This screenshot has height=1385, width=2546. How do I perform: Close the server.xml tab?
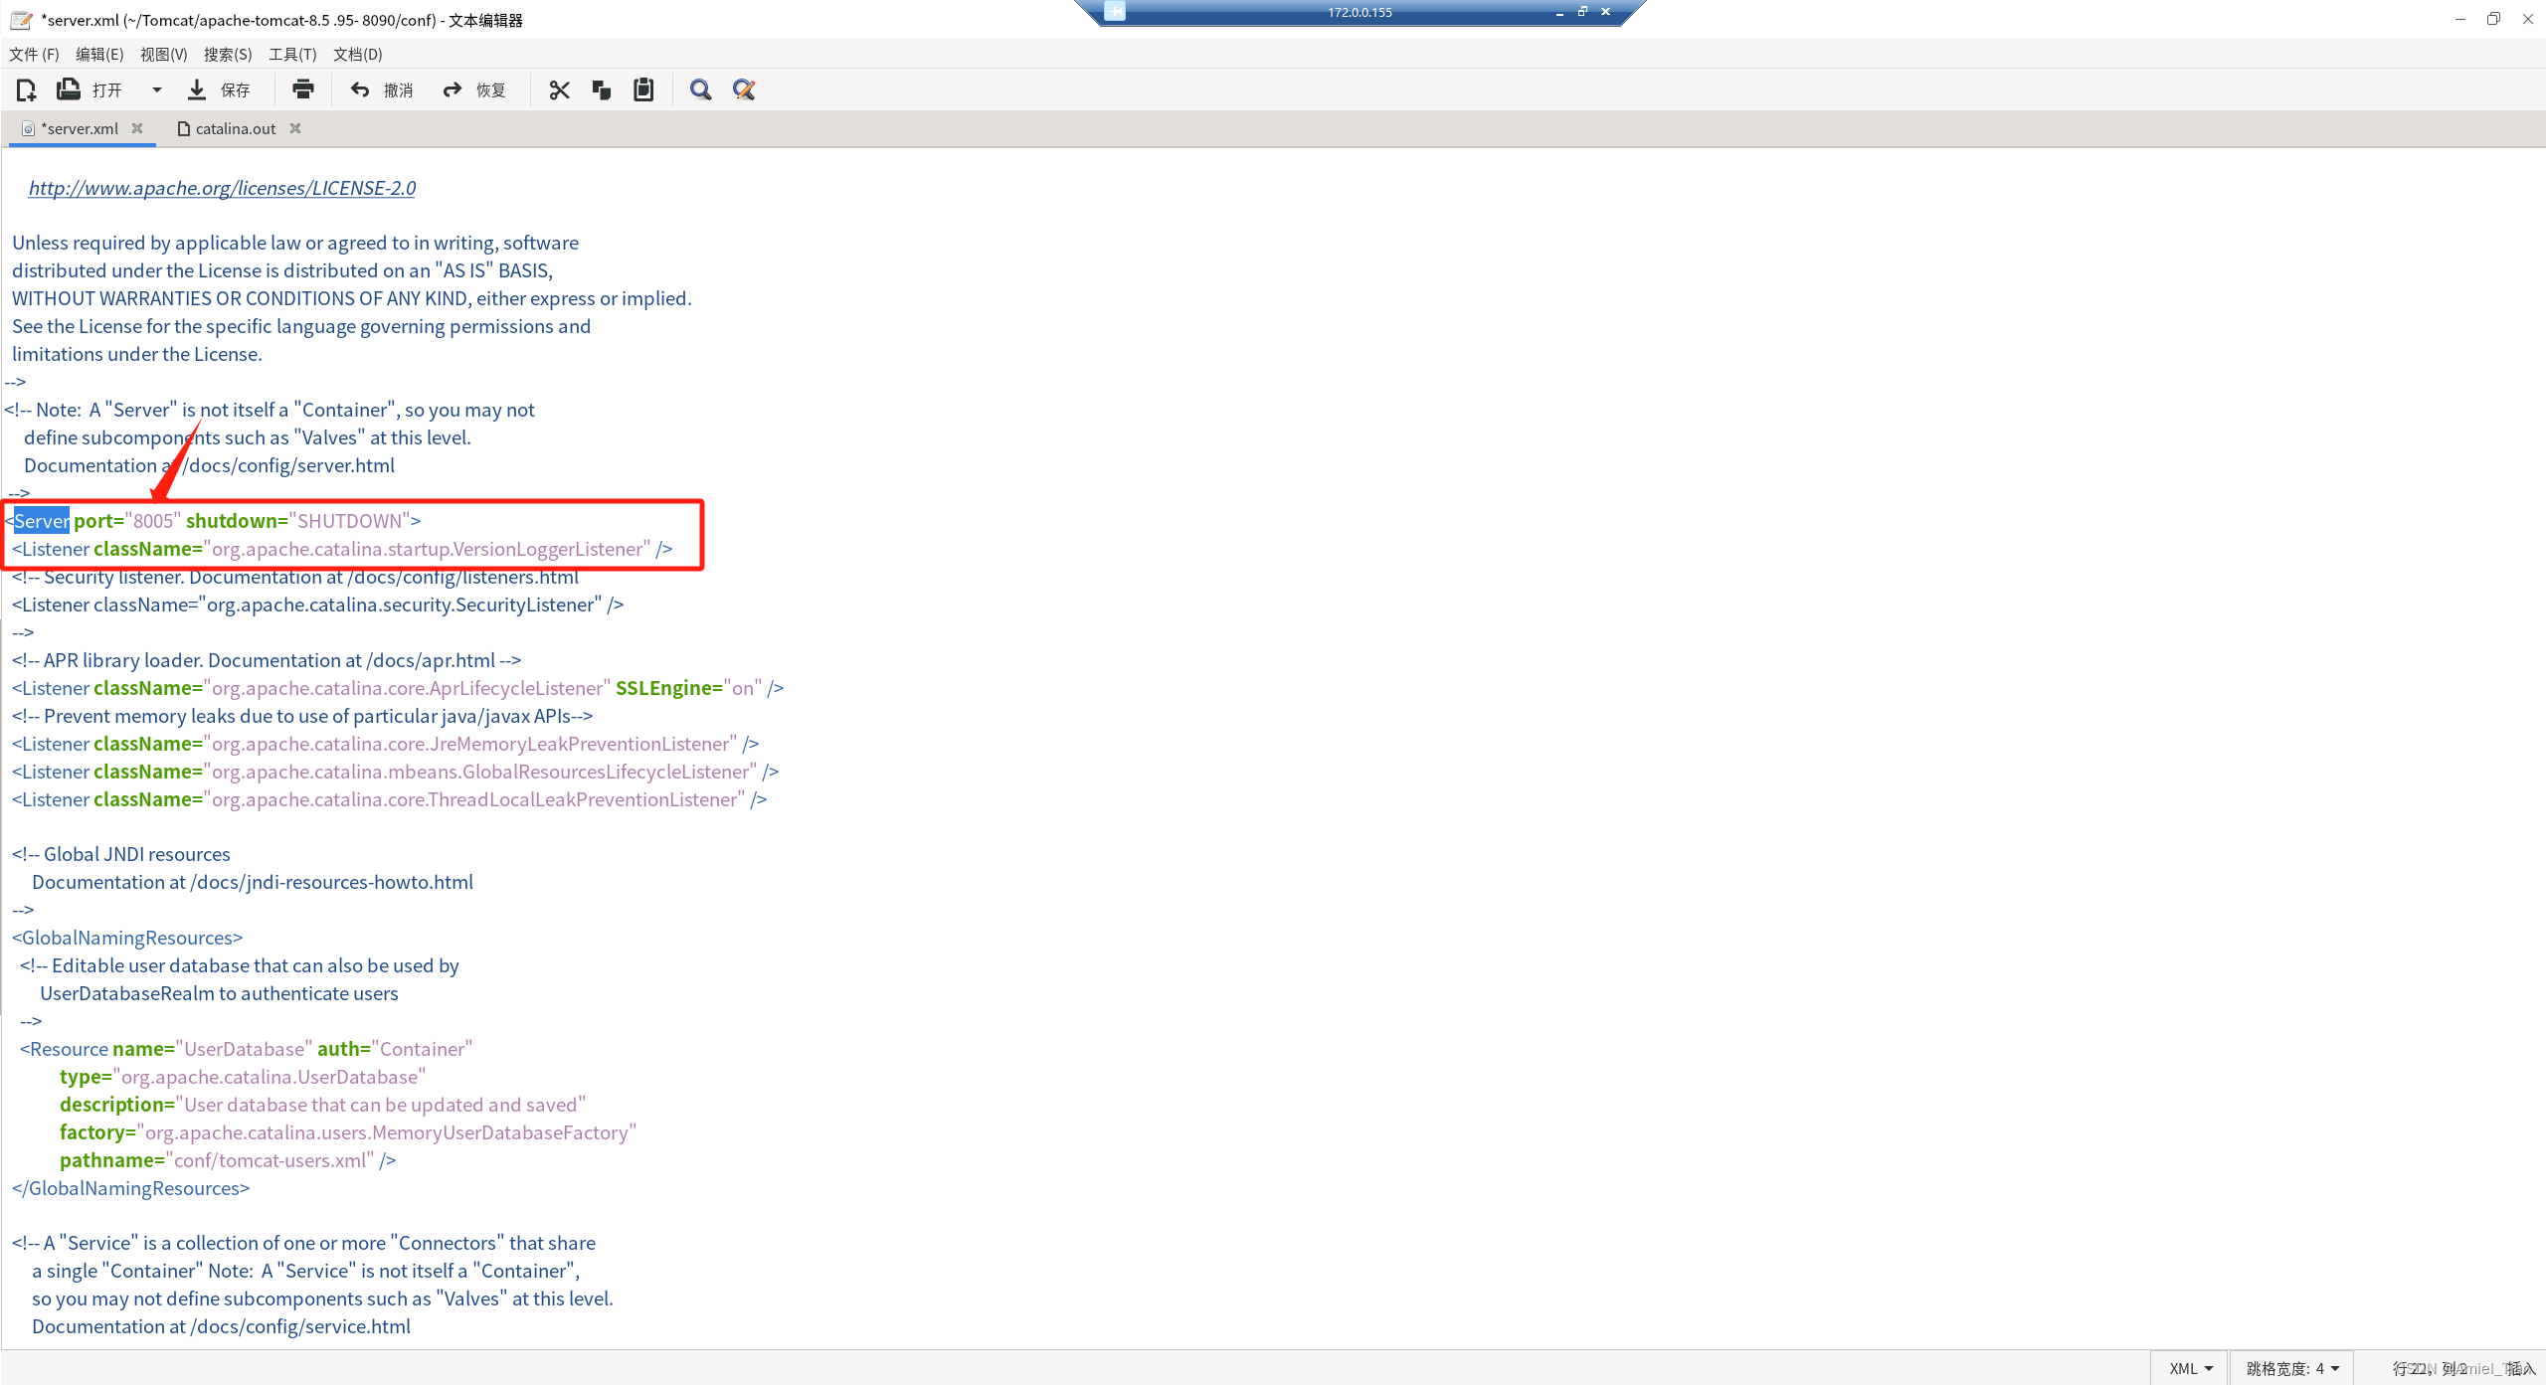[137, 128]
